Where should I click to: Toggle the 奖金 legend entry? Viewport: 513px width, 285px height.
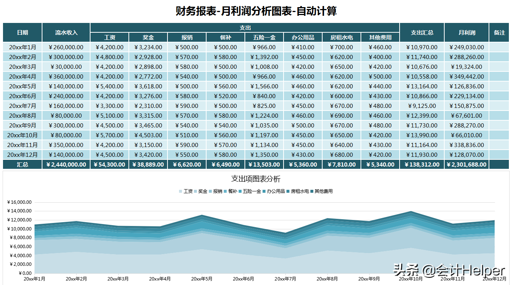click(203, 191)
